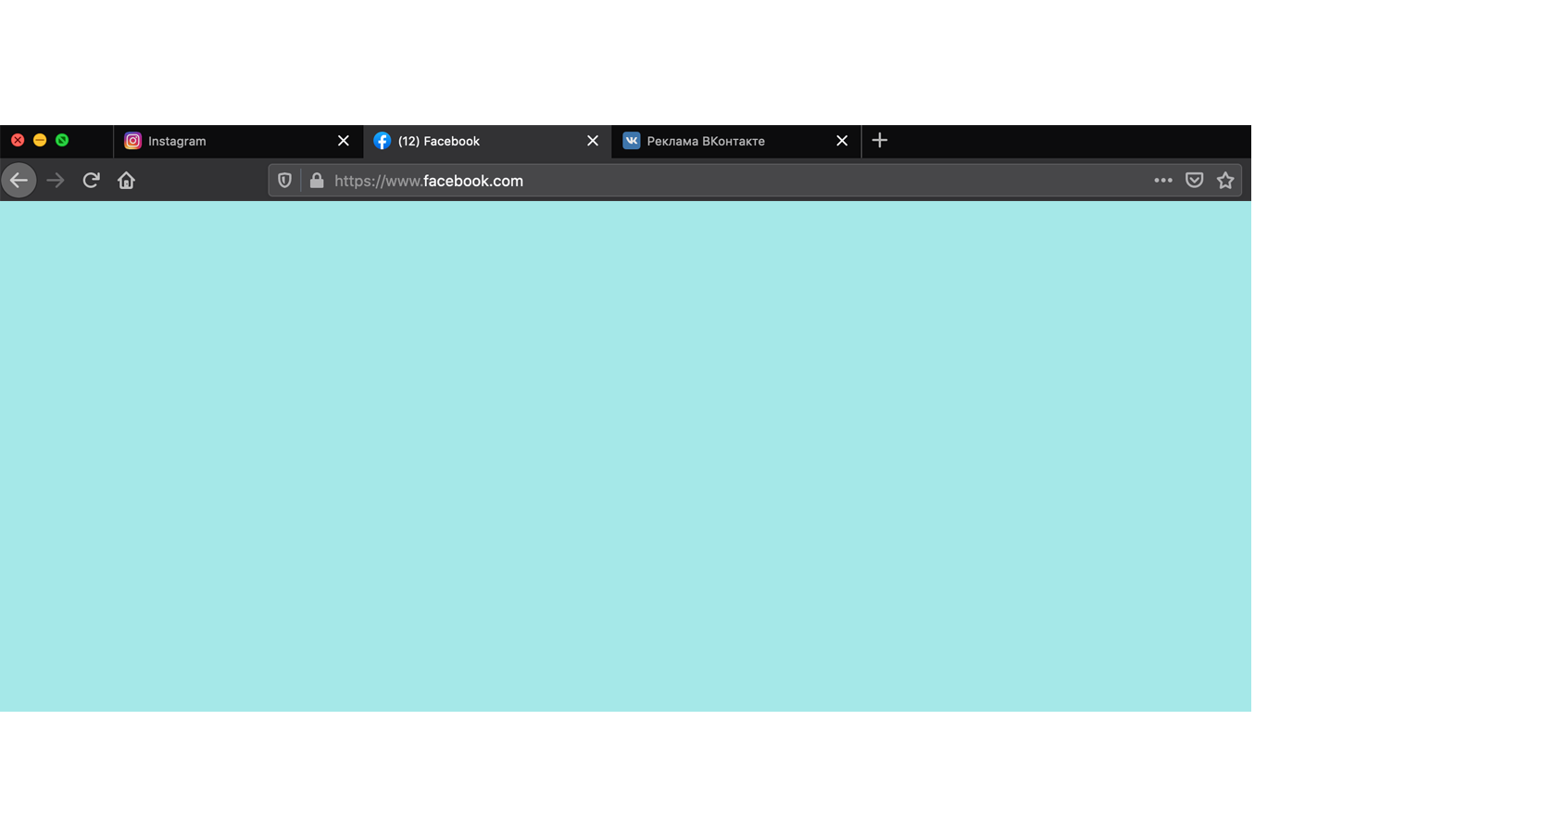
Task: Maximize the window with green button
Action: pyautogui.click(x=62, y=140)
